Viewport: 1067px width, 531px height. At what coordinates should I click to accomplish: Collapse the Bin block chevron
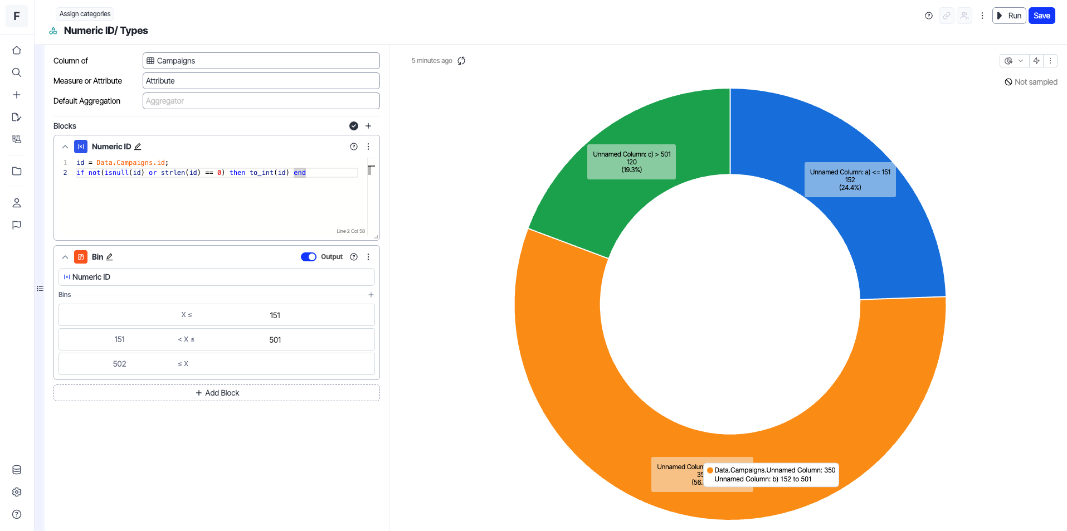click(65, 257)
